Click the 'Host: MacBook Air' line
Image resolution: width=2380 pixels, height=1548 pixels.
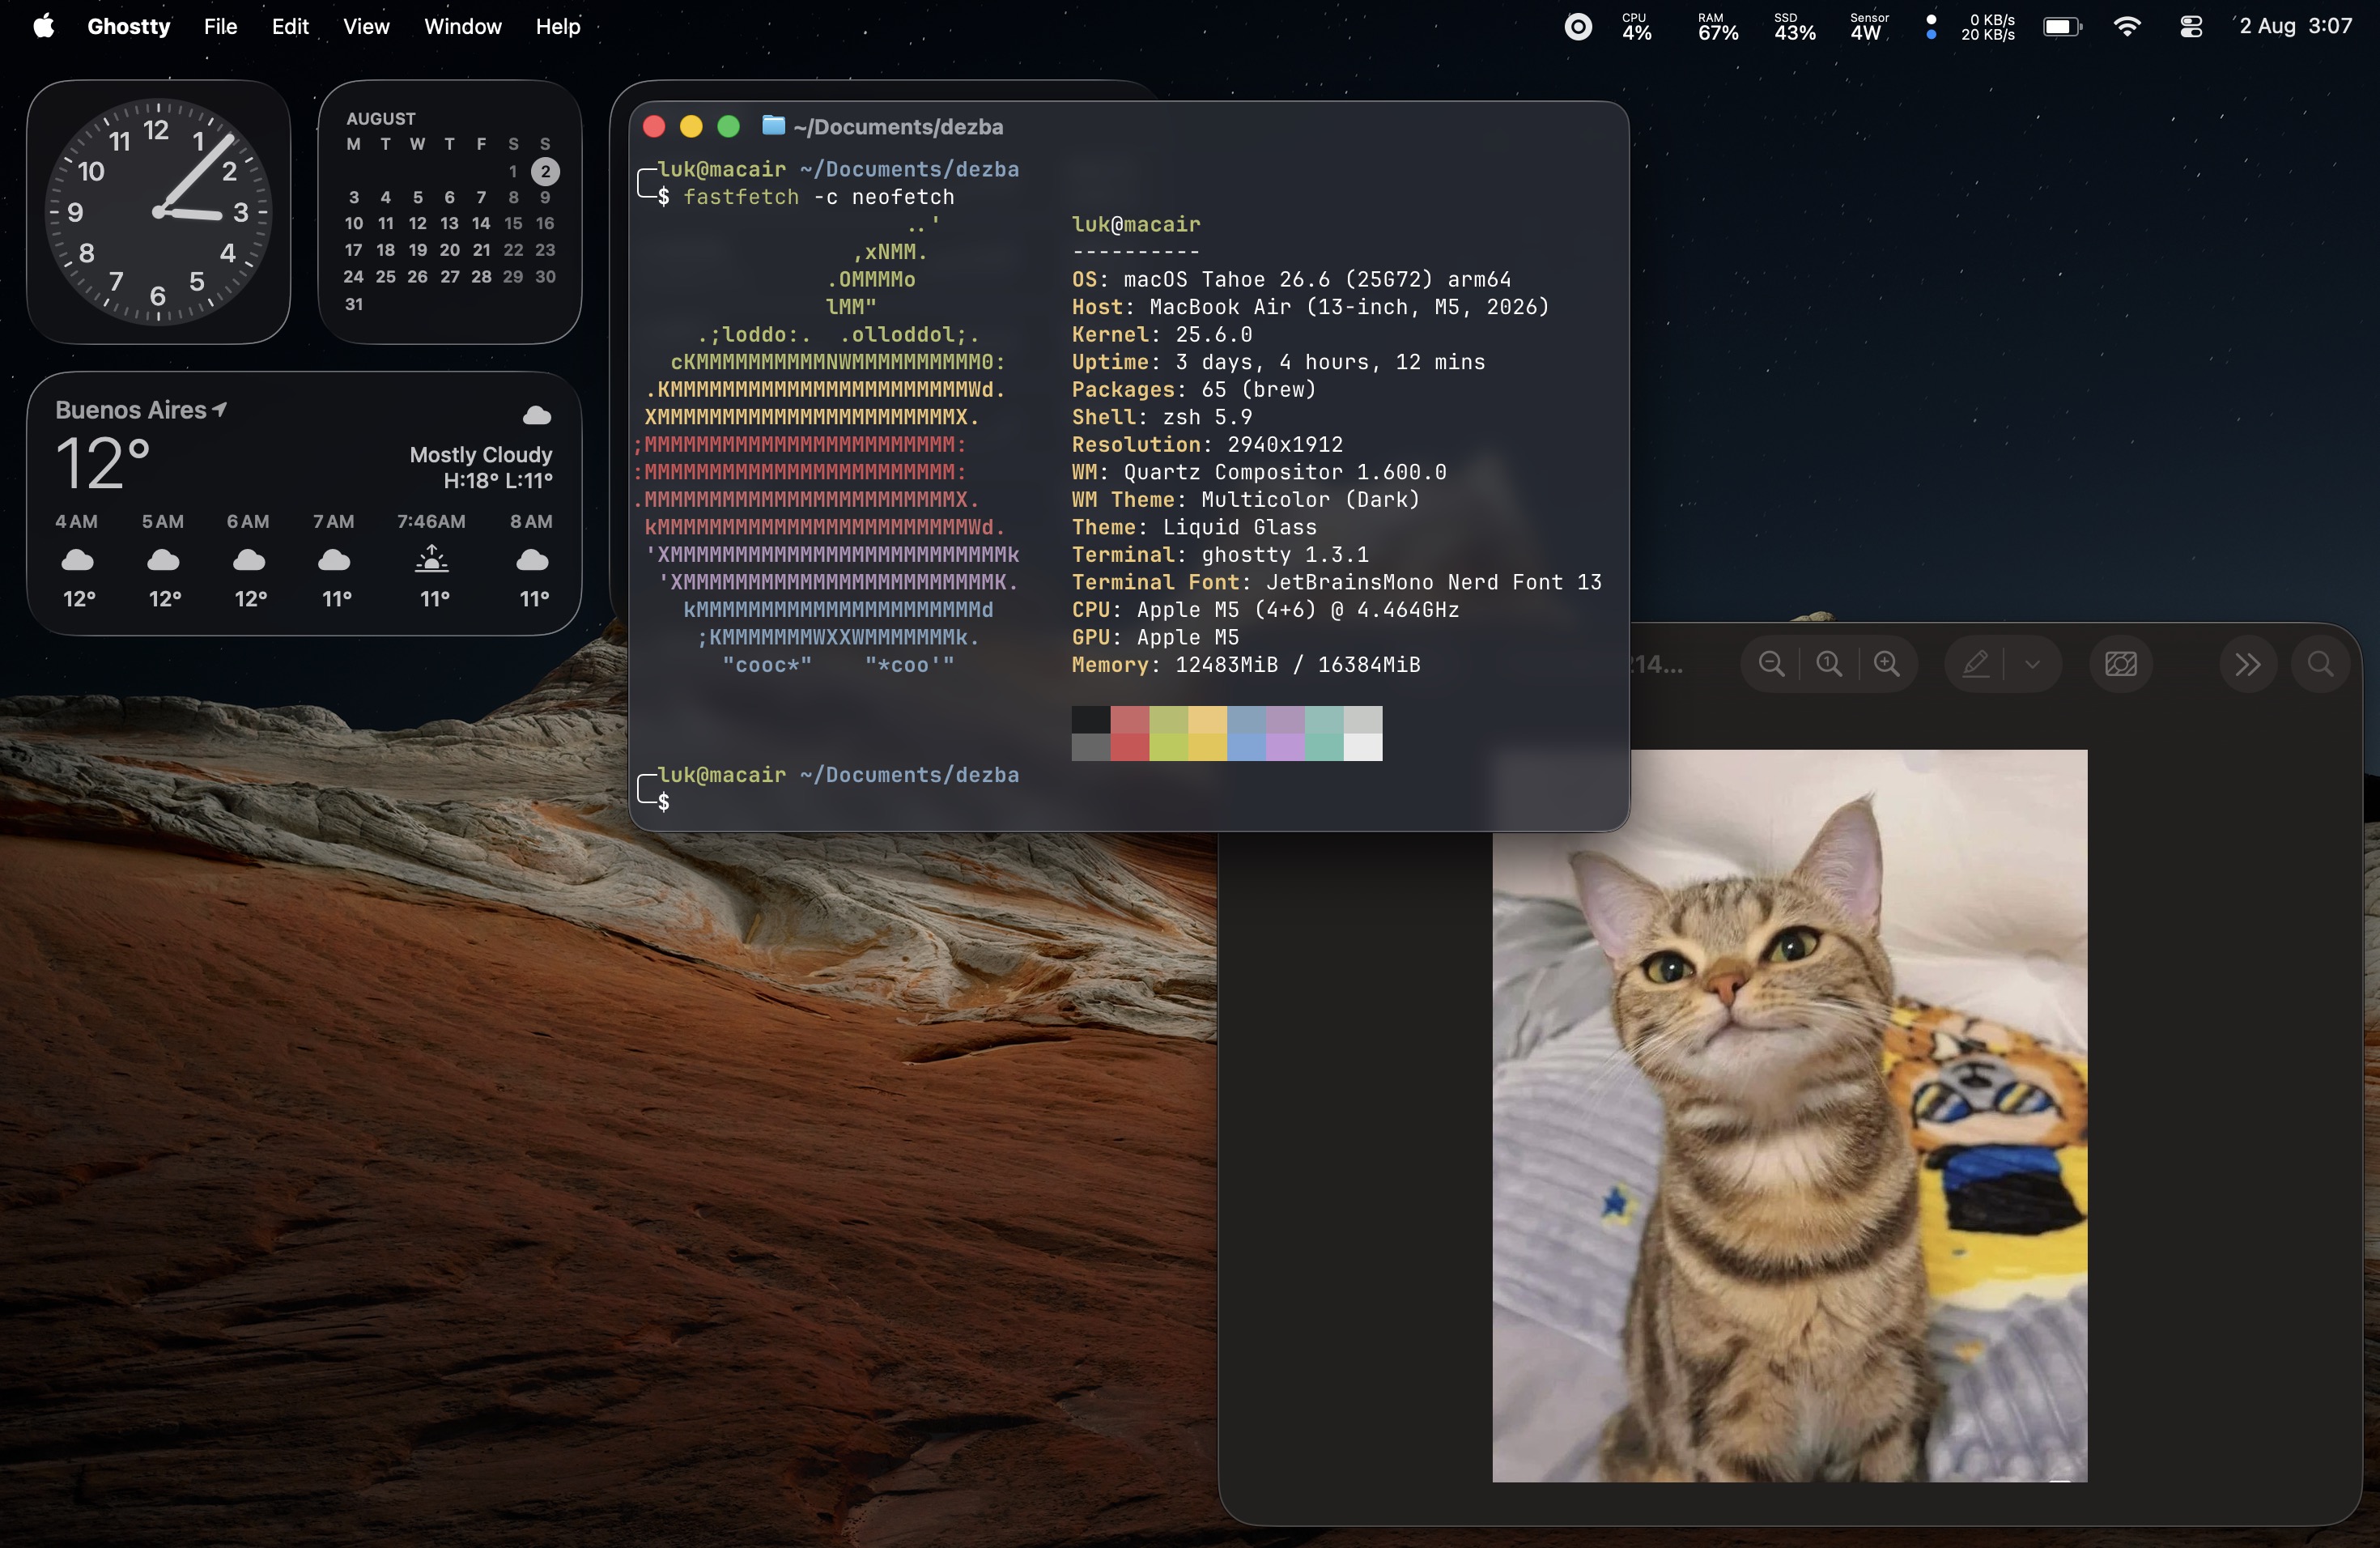pyautogui.click(x=1310, y=307)
